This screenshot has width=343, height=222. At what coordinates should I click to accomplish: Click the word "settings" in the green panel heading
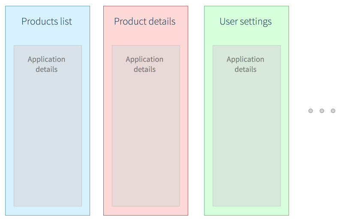coord(257,21)
